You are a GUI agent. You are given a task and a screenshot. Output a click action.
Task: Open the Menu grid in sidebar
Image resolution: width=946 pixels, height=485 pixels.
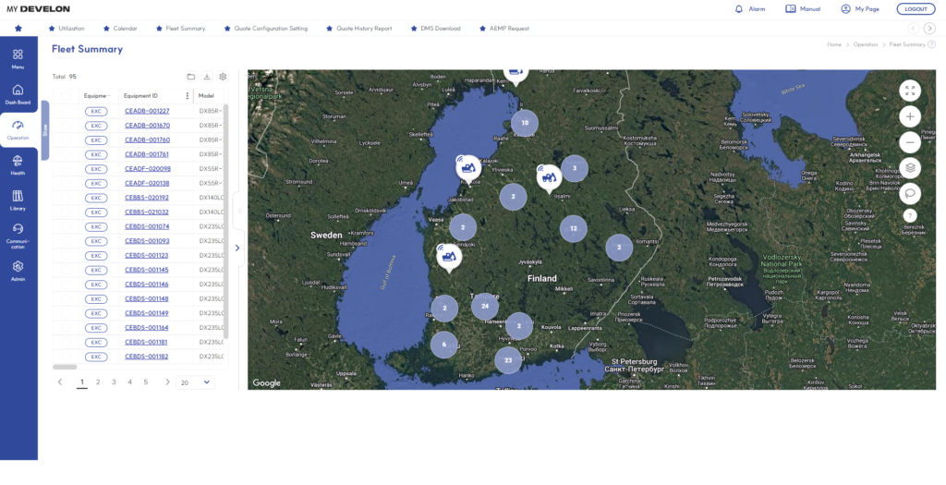pyautogui.click(x=18, y=59)
